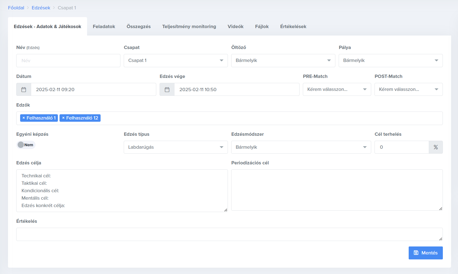The image size is (458, 274).
Task: Open the POST-Match dropdown
Action: [x=408, y=89]
